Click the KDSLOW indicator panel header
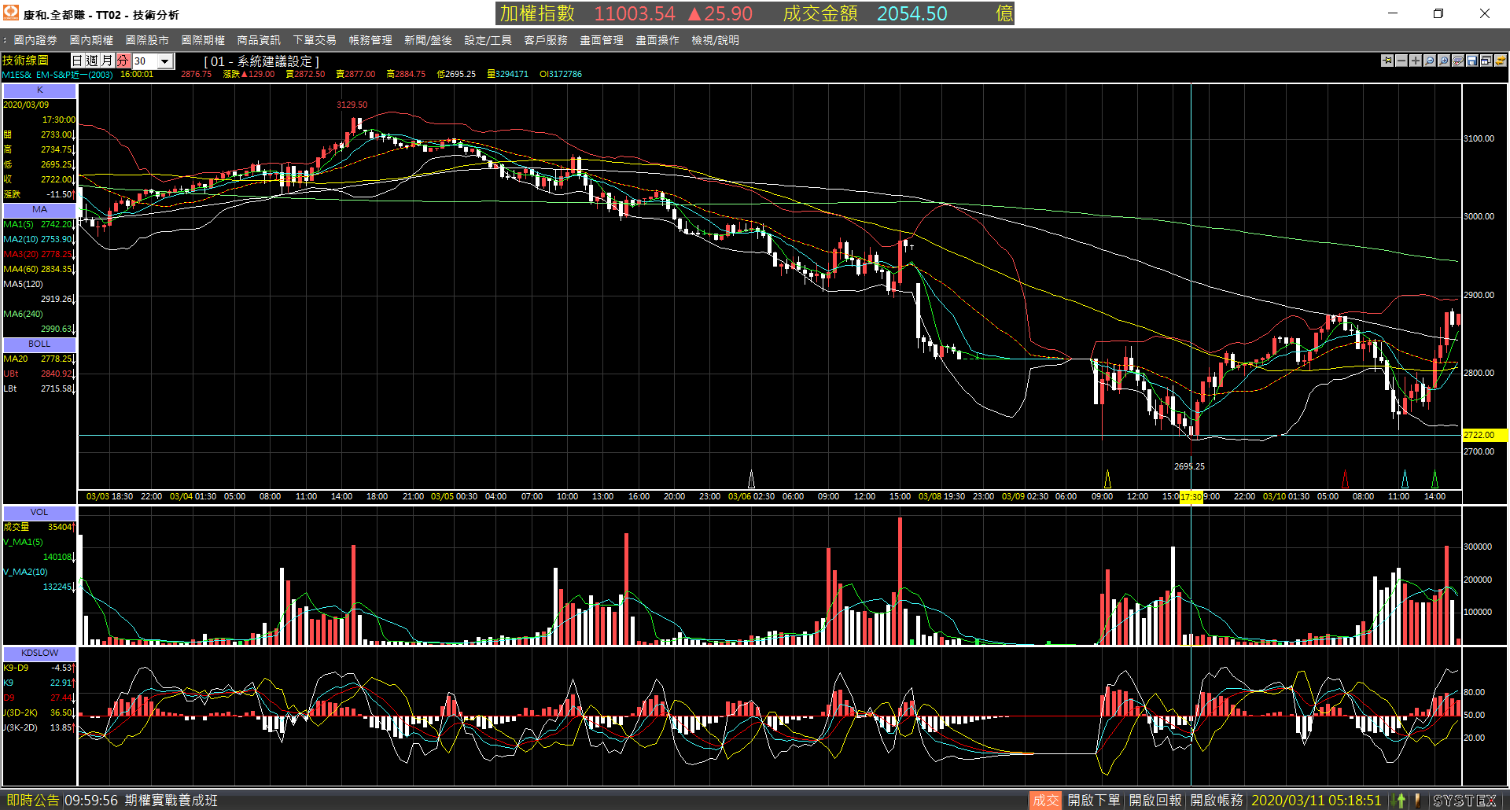Image resolution: width=1510 pixels, height=810 pixels. (x=39, y=654)
